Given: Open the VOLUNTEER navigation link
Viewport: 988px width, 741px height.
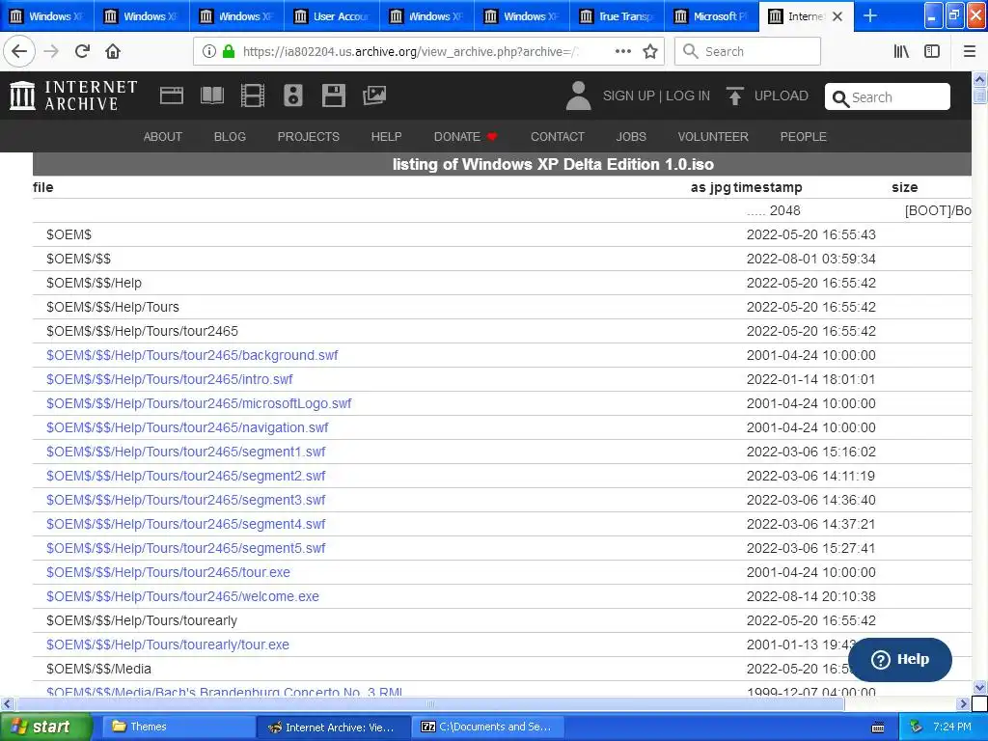Looking at the screenshot, I should coord(713,136).
